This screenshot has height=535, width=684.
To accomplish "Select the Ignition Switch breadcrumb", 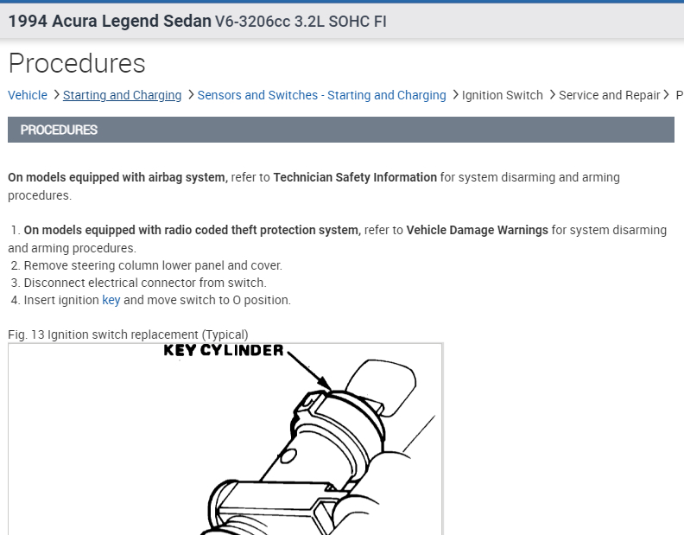I will tap(502, 95).
